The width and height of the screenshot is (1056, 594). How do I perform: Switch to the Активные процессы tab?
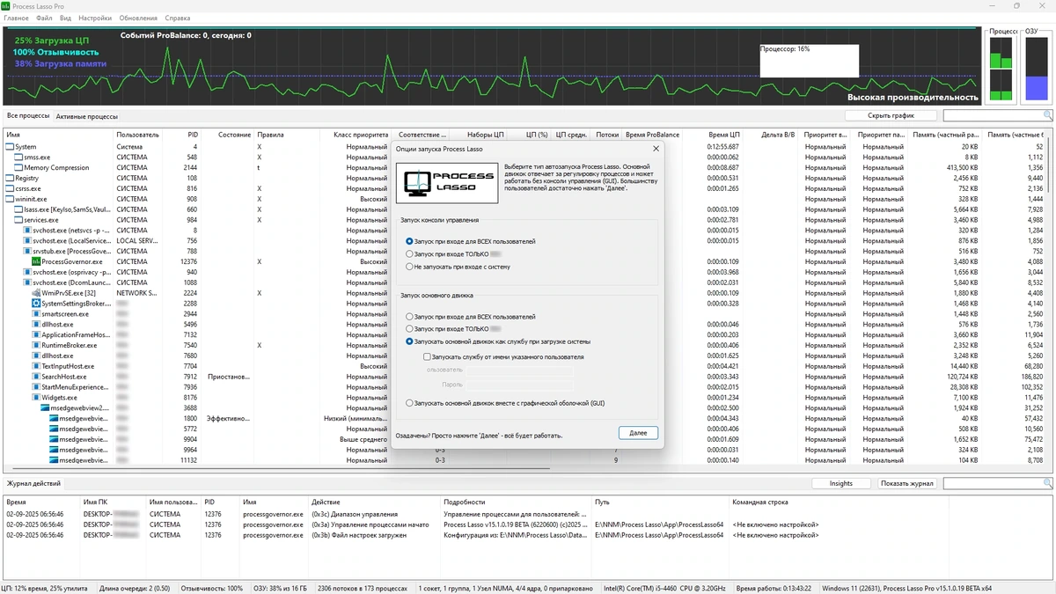click(x=87, y=116)
